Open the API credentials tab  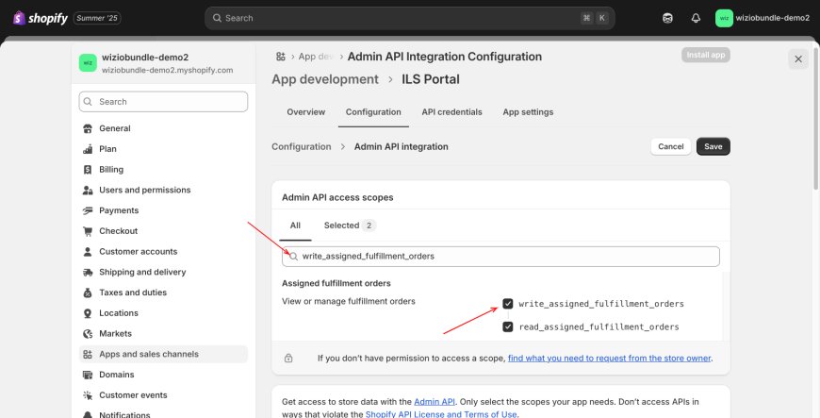click(451, 112)
